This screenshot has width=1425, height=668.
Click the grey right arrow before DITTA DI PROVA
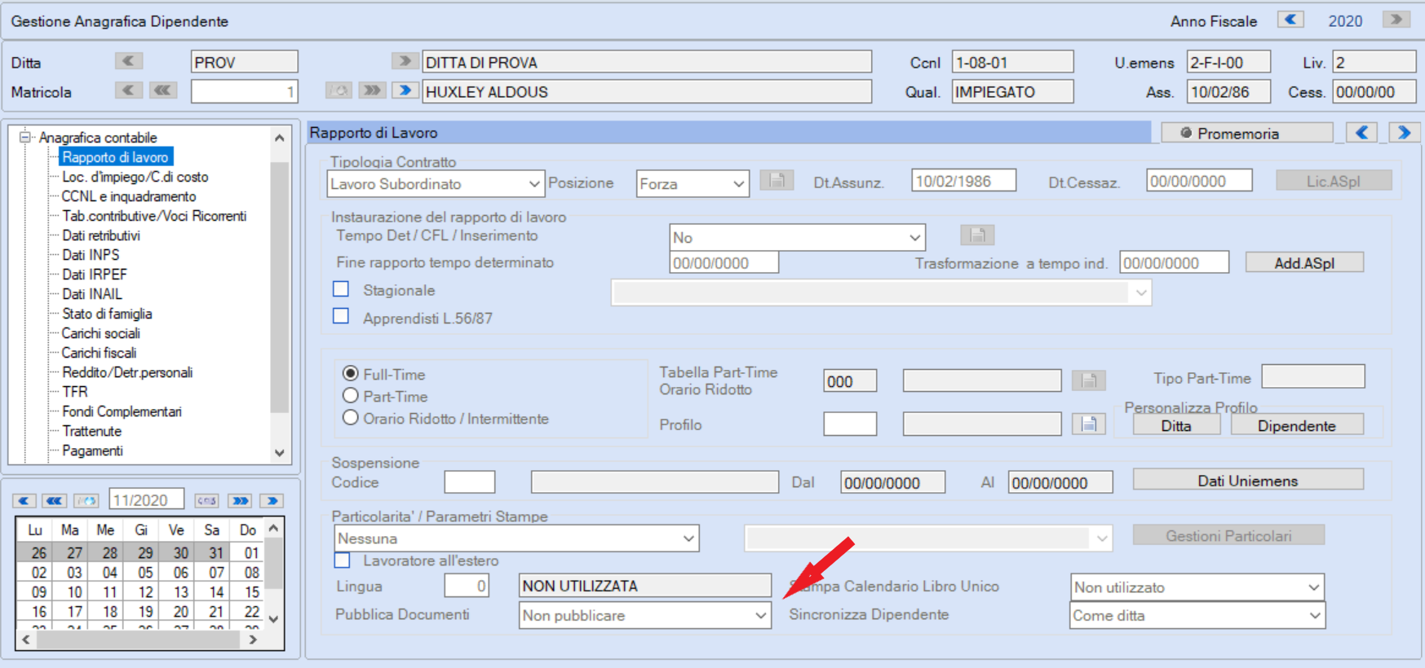404,61
